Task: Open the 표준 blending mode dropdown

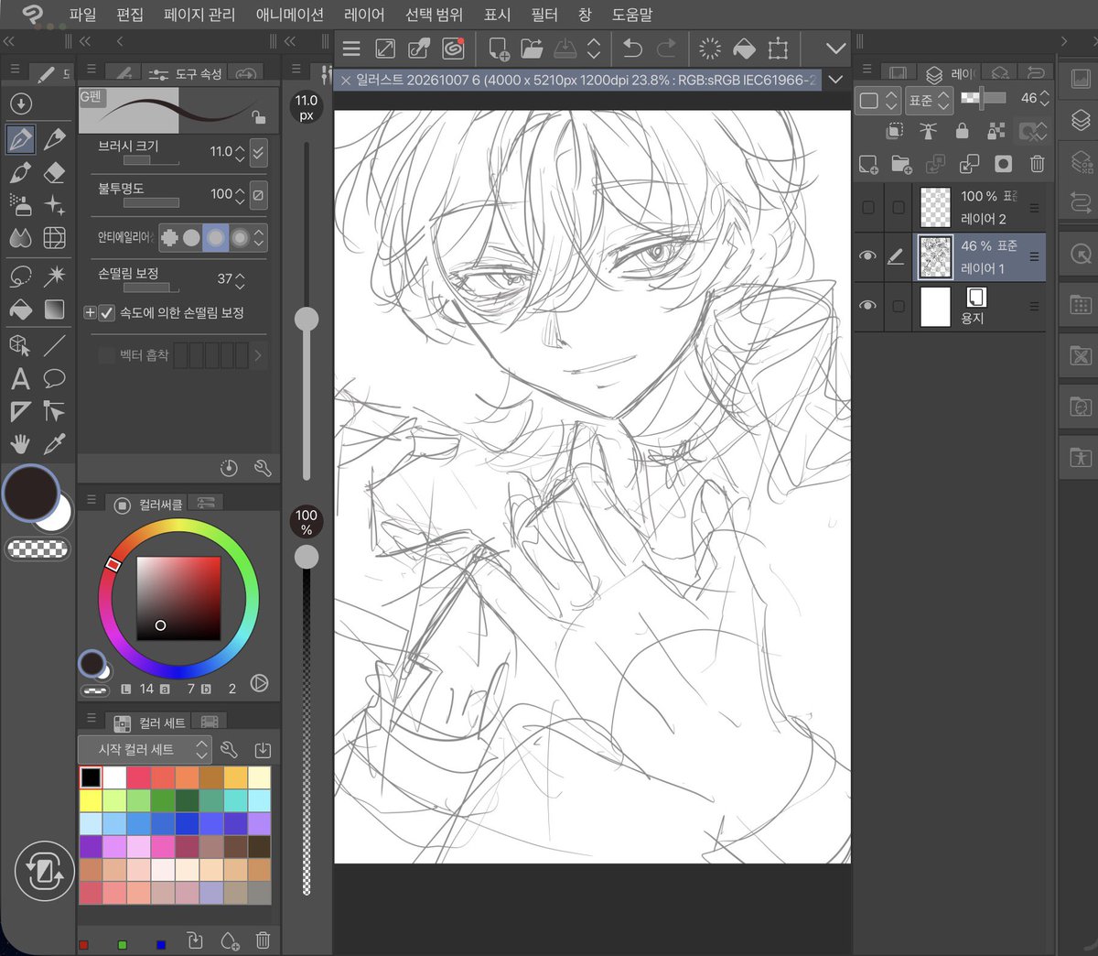Action: coord(930,100)
